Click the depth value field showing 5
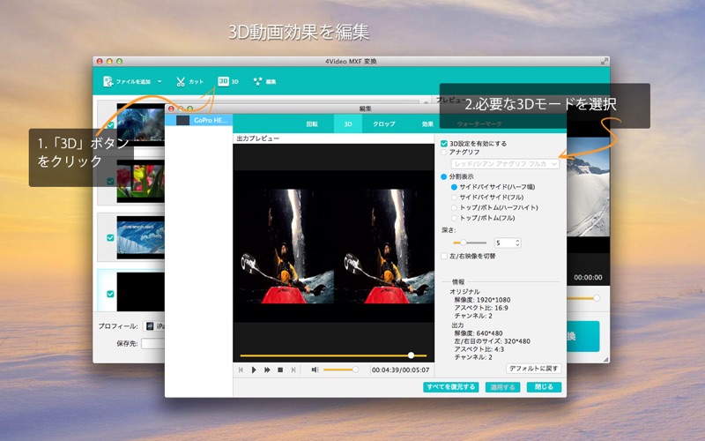The image size is (705, 441). (504, 243)
